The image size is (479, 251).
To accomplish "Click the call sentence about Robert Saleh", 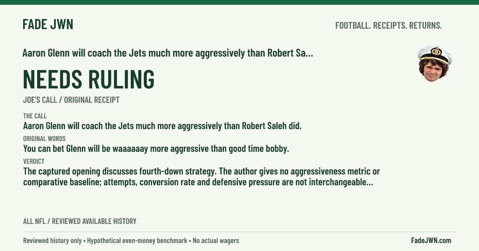I will tap(162, 126).
